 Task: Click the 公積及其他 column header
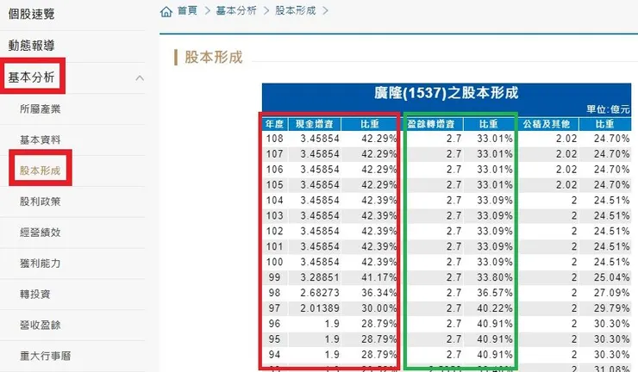(x=546, y=124)
